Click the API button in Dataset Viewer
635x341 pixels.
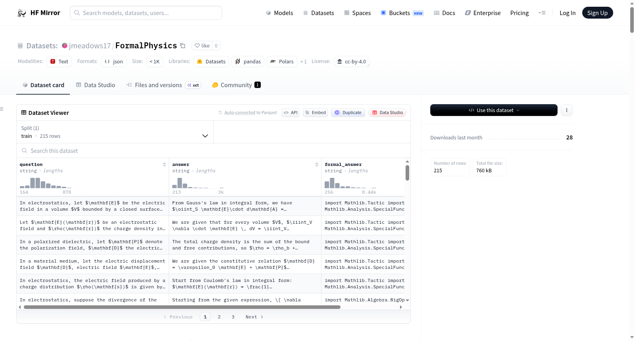[x=291, y=112]
